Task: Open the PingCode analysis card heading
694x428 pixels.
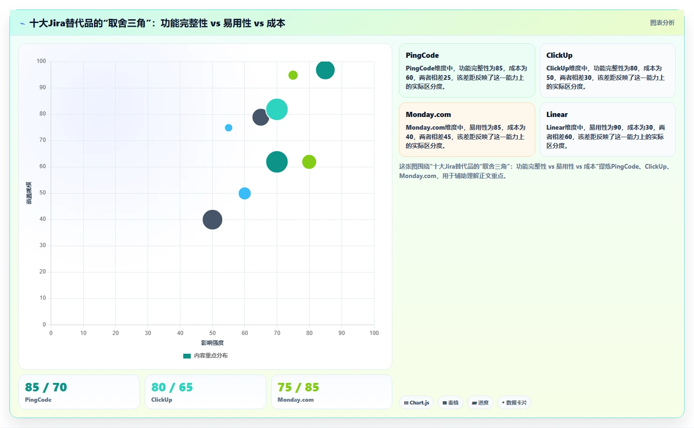Action: coord(422,55)
